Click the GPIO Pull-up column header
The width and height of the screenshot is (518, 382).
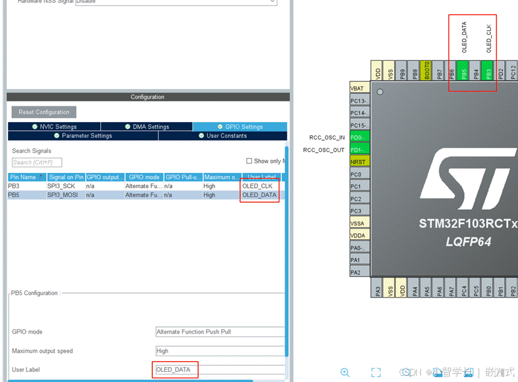click(x=184, y=177)
